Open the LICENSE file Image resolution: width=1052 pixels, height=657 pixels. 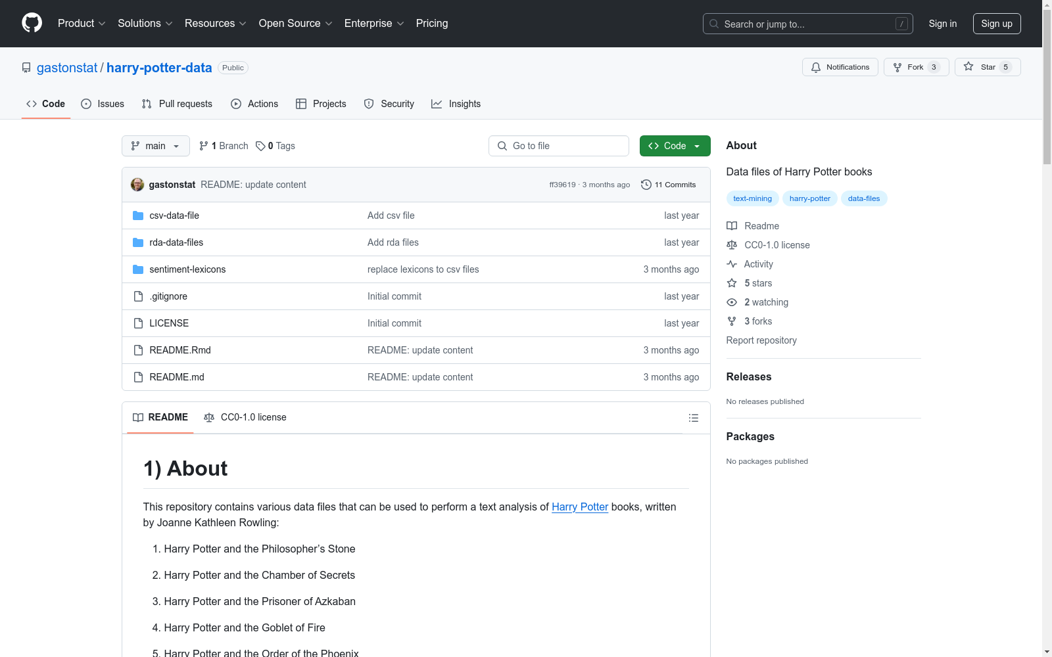point(169,323)
